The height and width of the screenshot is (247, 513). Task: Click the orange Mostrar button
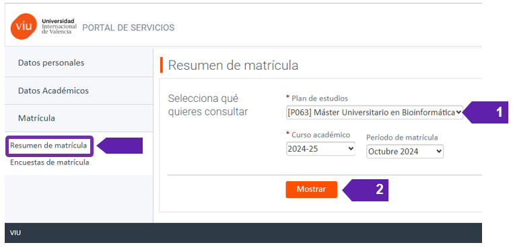(311, 189)
